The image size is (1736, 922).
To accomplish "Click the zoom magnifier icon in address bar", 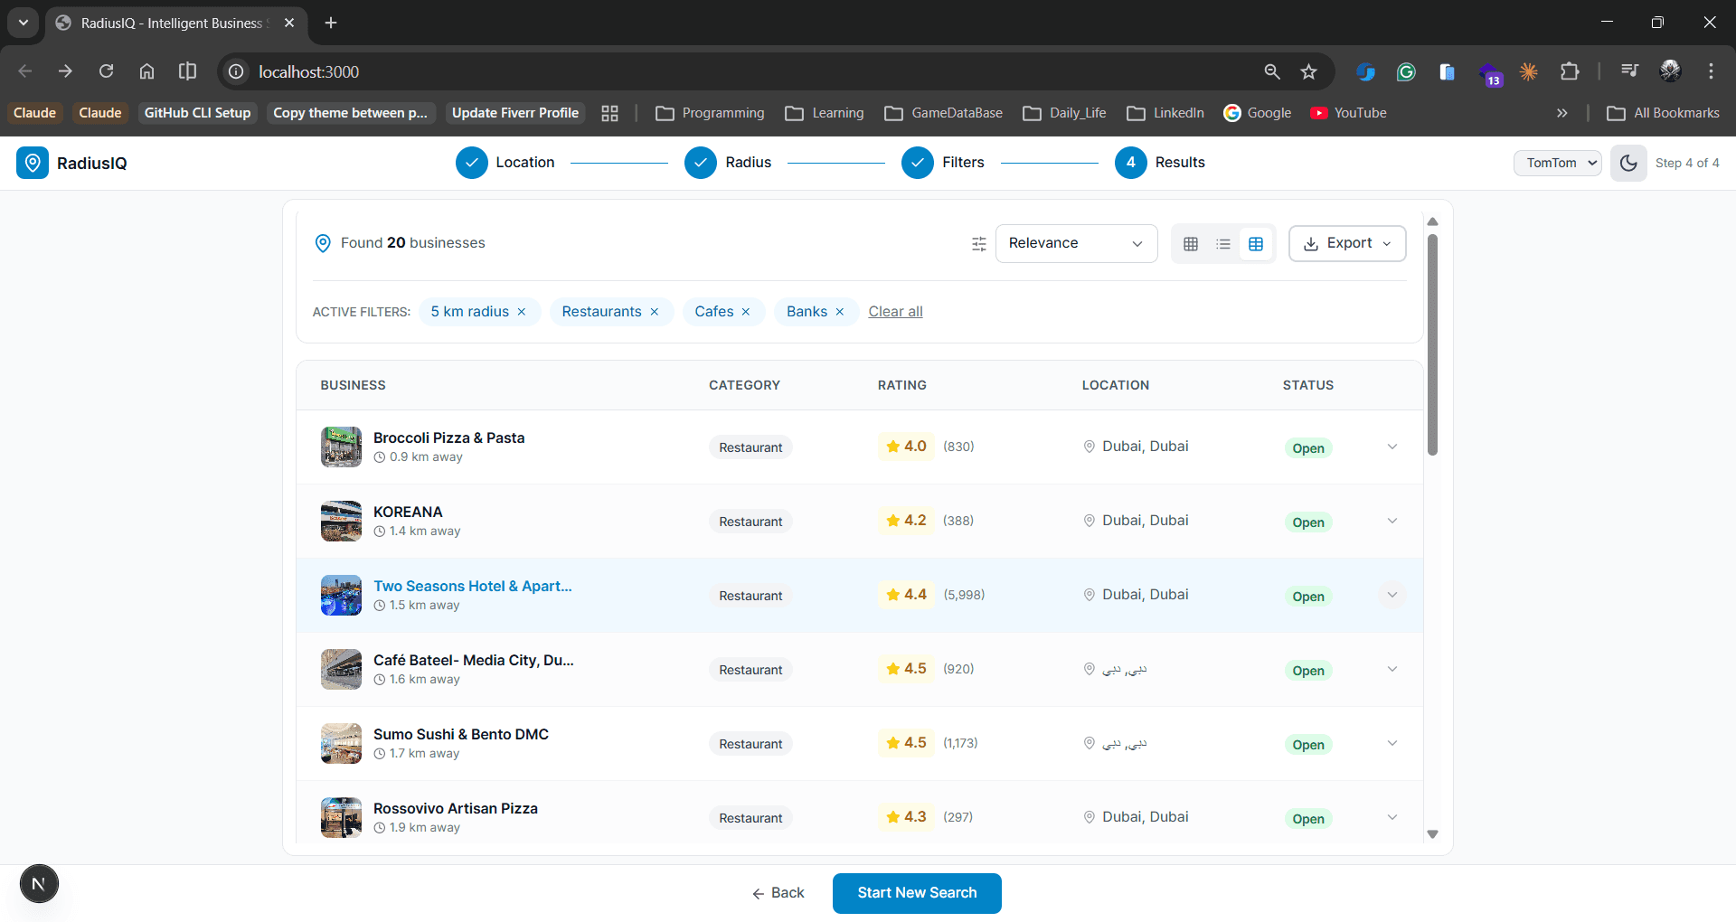I will pyautogui.click(x=1272, y=71).
